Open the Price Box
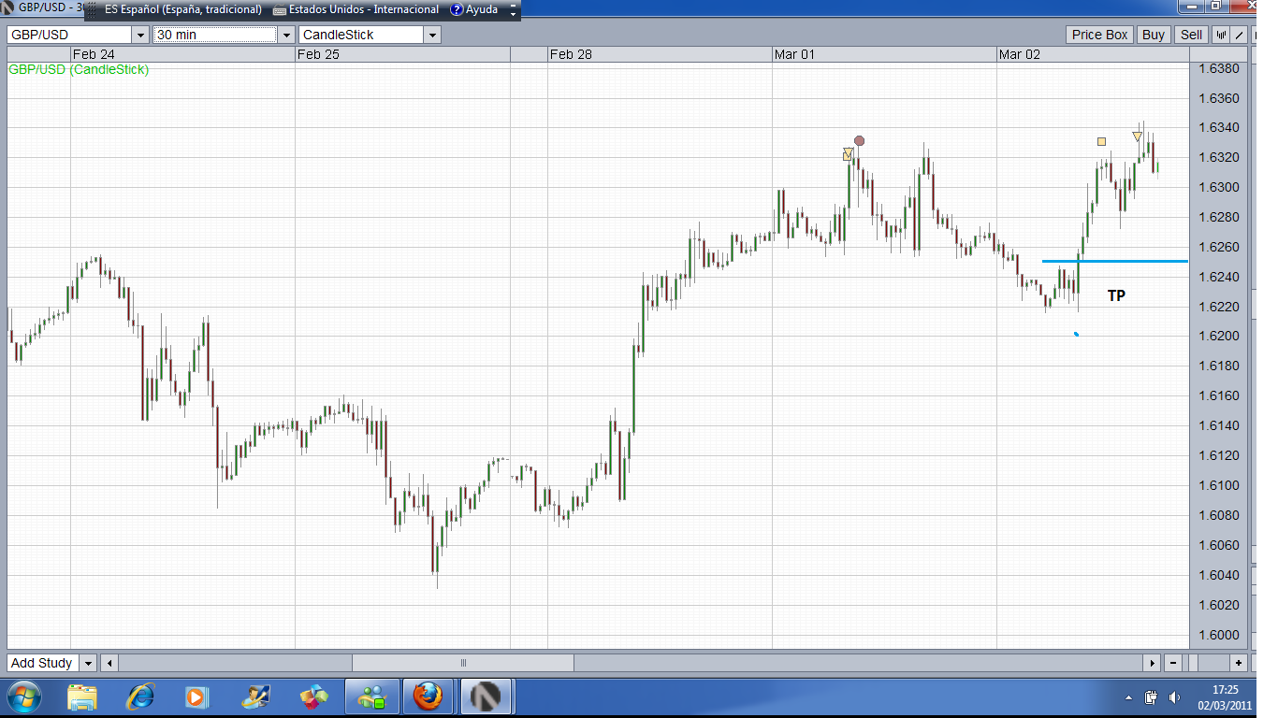This screenshot has width=1278, height=718. pyautogui.click(x=1100, y=35)
